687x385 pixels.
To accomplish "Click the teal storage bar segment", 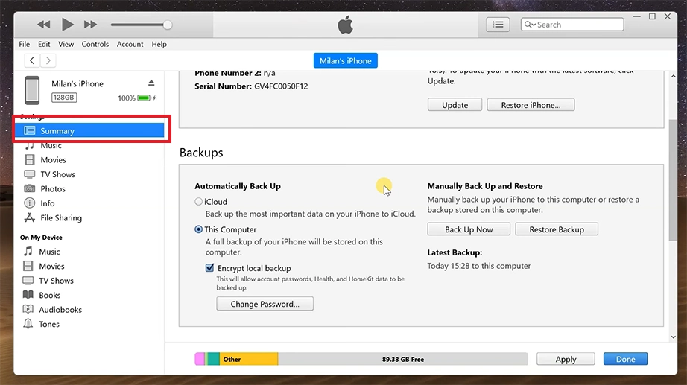I will [213, 359].
